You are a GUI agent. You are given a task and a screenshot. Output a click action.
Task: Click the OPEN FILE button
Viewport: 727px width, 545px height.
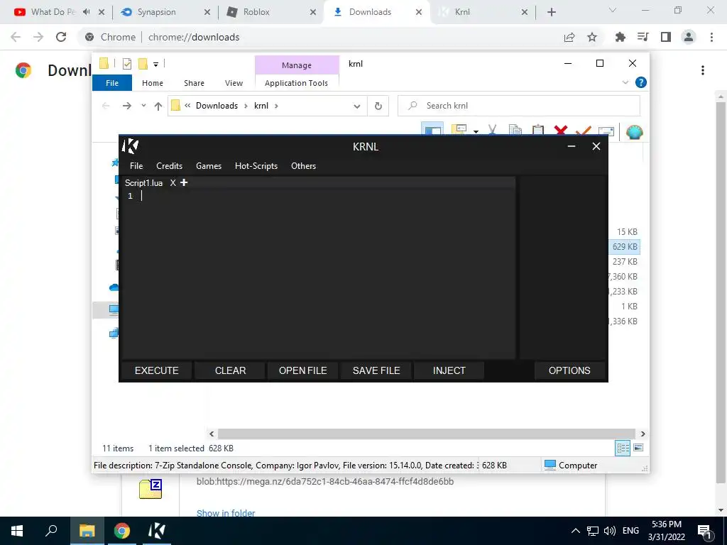point(302,370)
